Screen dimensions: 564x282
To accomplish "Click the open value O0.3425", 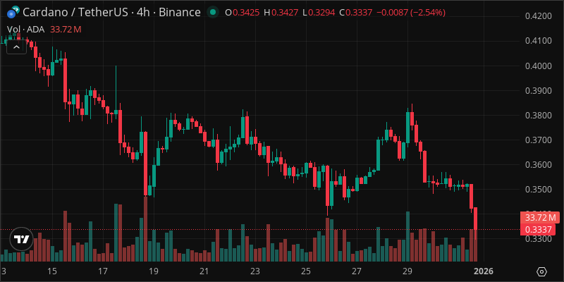I will [243, 13].
